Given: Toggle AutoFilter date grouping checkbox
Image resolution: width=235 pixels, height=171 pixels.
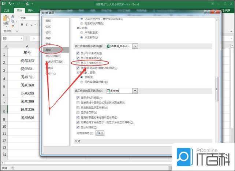Looking at the screenshot, I should [78, 68].
